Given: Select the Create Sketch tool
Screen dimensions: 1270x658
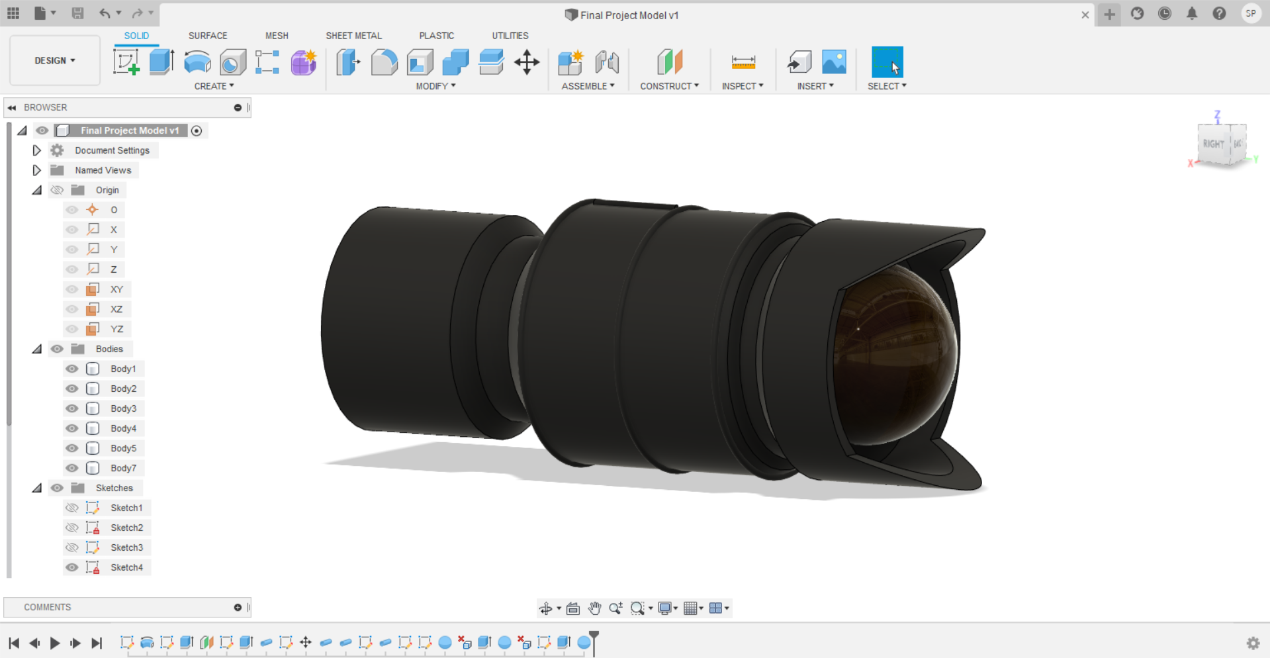Looking at the screenshot, I should pyautogui.click(x=126, y=62).
